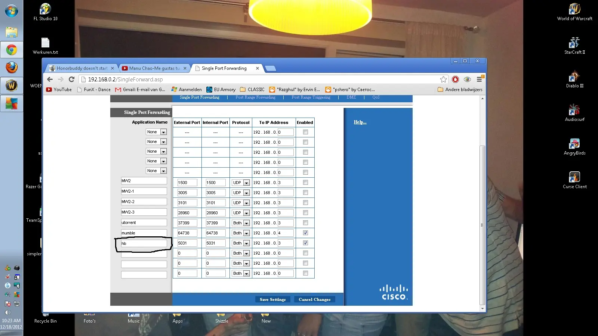Open the protocol dropdown for the hb rule
This screenshot has height=336, width=598.
coord(246,243)
